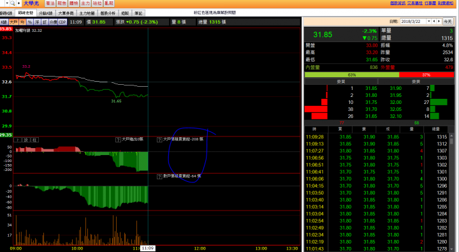
Task: Click the last top-right link
Action: (x=446, y=3)
